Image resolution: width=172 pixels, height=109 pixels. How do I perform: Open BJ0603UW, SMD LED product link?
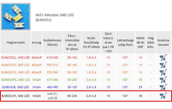click(15, 96)
